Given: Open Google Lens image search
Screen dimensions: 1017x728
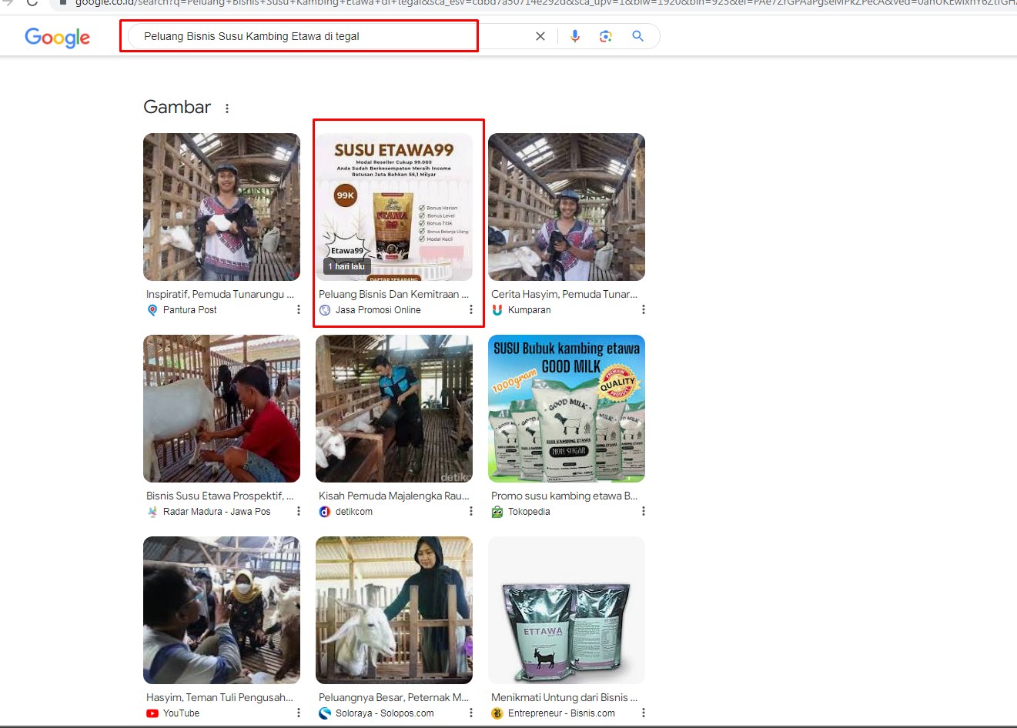Looking at the screenshot, I should tap(606, 36).
